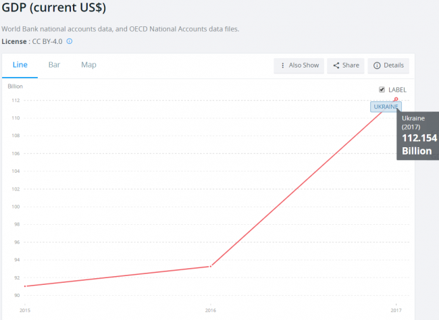Click the Billion unit label above the axis

click(x=15, y=86)
